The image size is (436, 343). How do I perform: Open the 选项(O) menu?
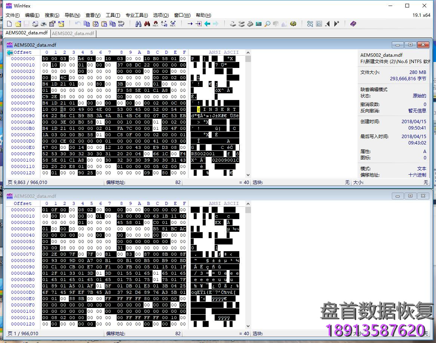point(161,15)
